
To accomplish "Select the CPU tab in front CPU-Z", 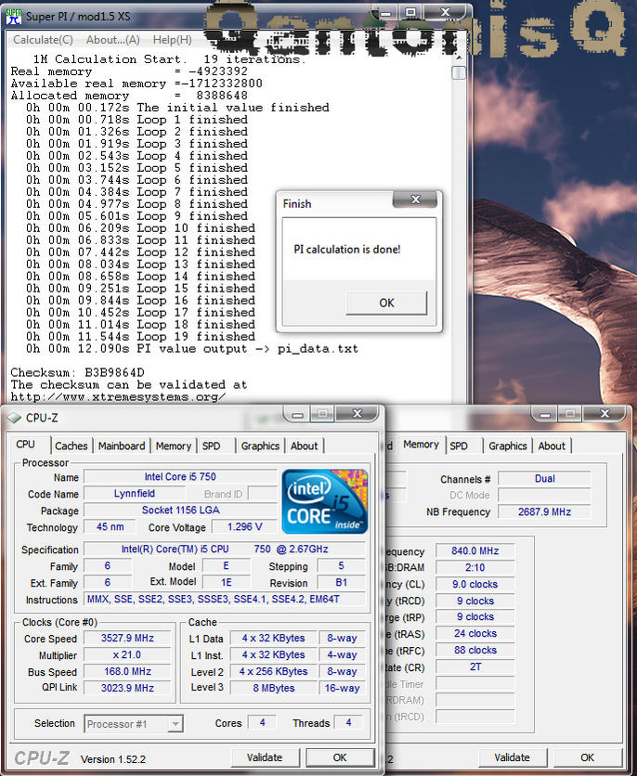I will point(26,445).
